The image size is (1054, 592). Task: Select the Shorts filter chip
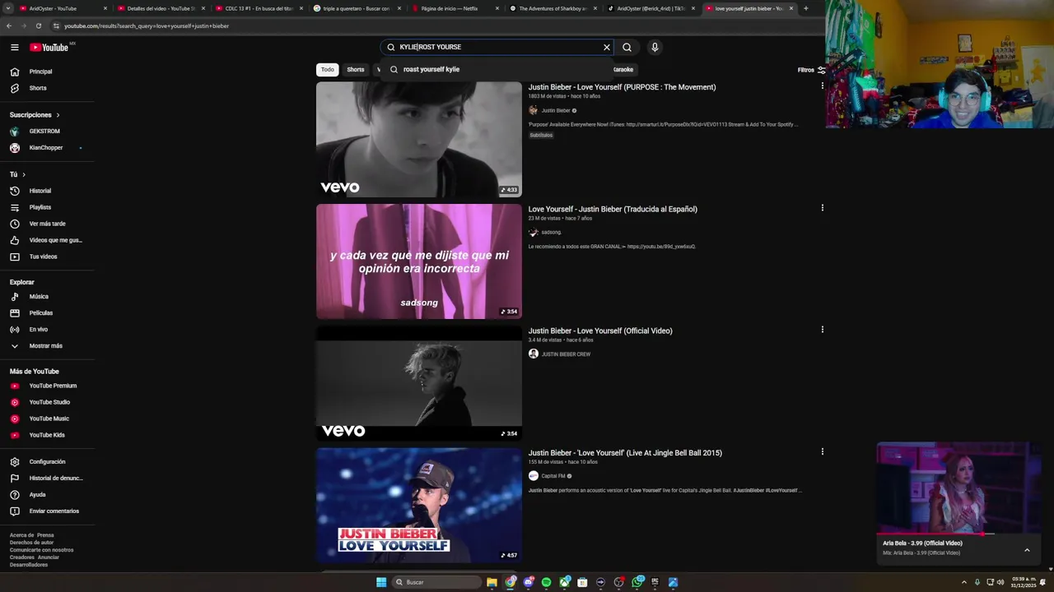tap(356, 70)
